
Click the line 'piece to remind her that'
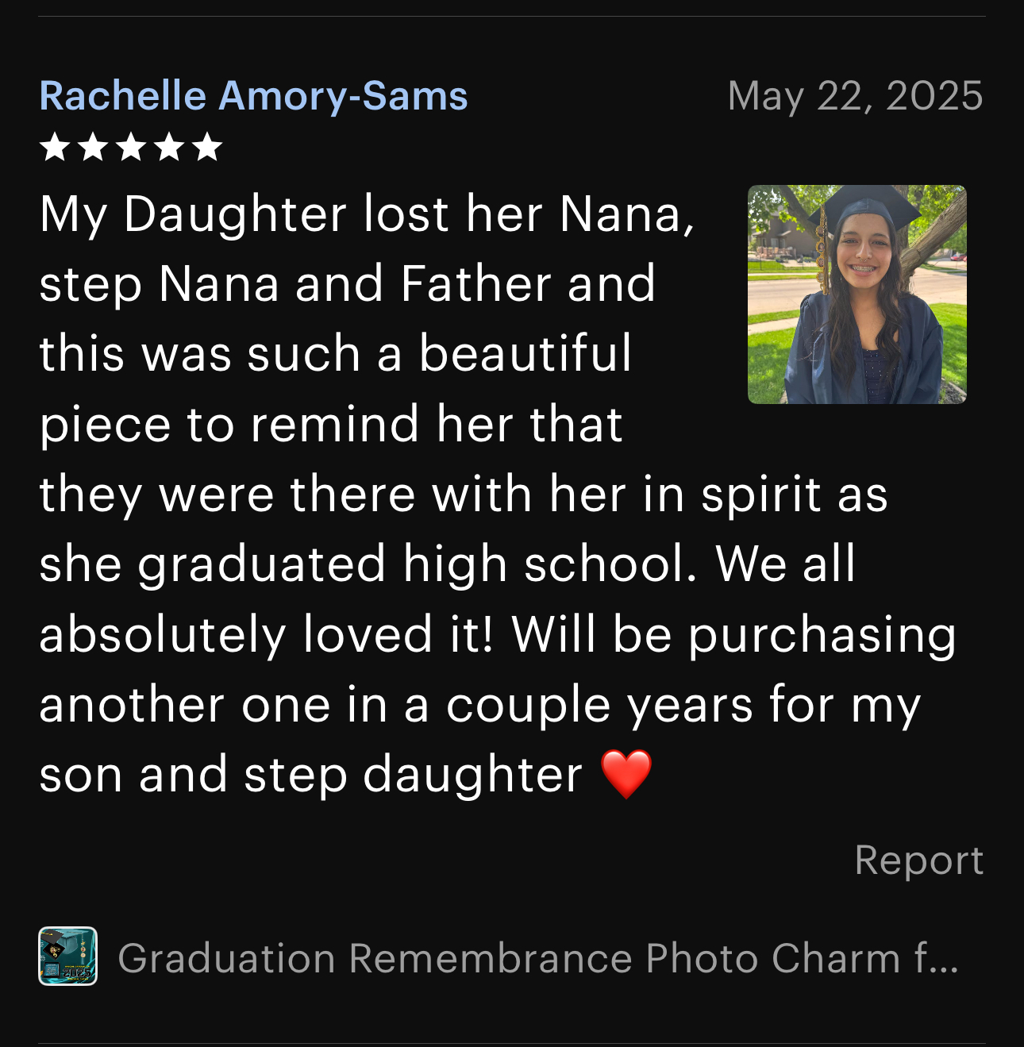tap(331, 425)
